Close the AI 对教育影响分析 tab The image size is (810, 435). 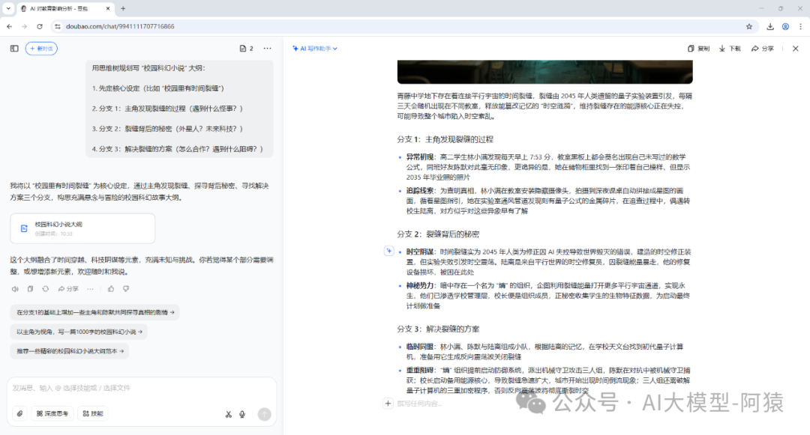point(107,8)
